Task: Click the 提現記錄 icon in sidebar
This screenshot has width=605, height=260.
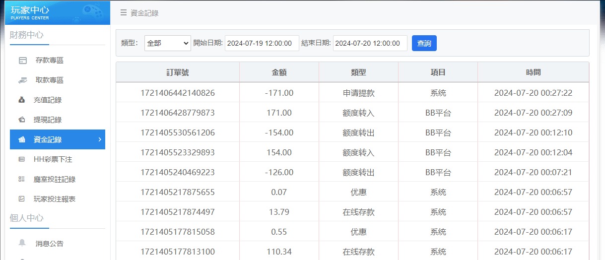Action: (22, 120)
